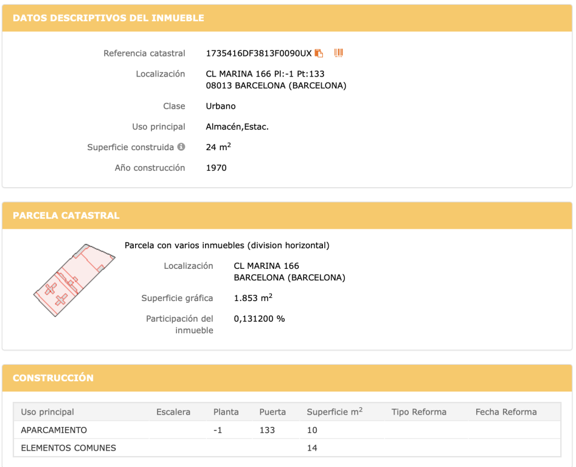
Task: Click the Superficie m² column header
Action: (x=335, y=412)
